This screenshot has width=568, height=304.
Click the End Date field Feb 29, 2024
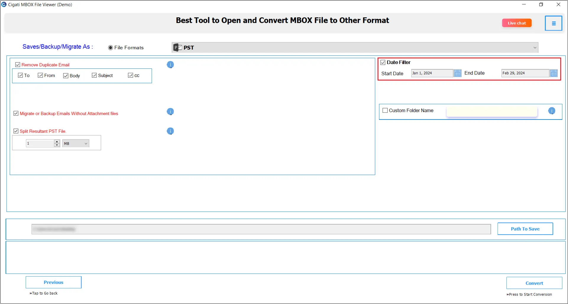pyautogui.click(x=525, y=73)
